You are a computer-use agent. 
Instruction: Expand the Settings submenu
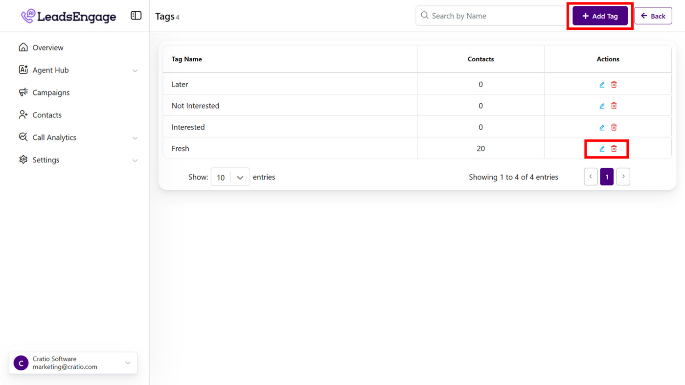[135, 160]
